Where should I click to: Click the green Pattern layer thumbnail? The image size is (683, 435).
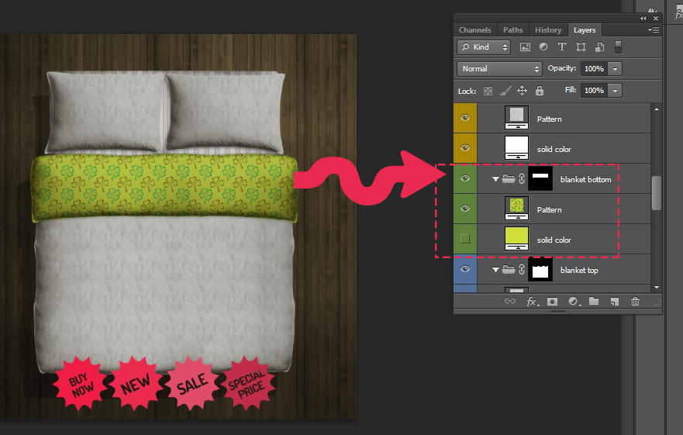click(x=516, y=209)
